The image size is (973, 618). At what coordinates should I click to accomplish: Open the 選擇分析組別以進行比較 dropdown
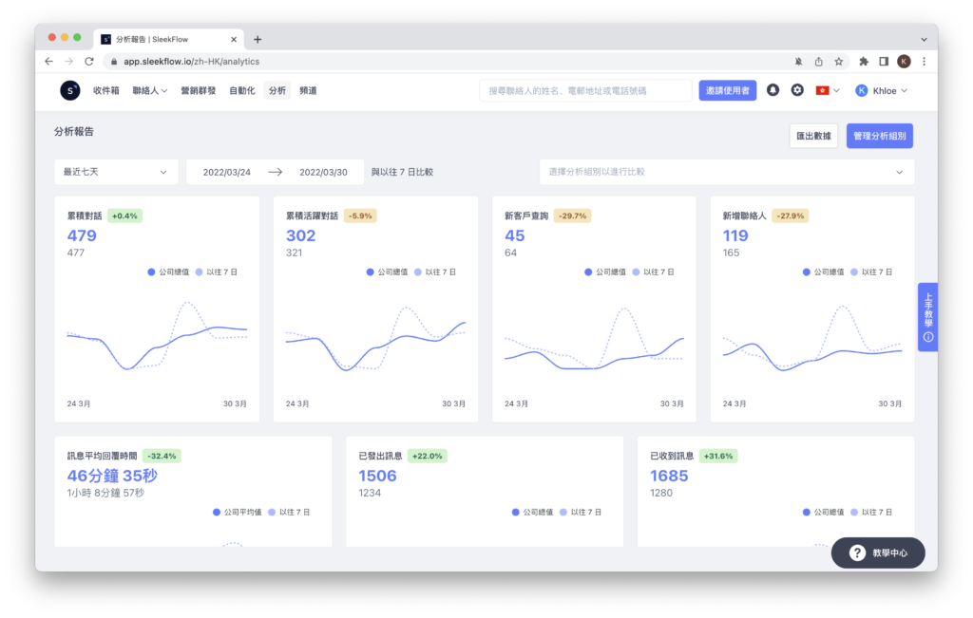726,172
